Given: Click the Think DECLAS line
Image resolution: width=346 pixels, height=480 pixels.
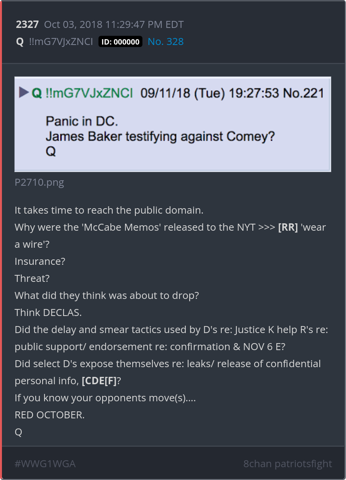Looking at the screenshot, I should tap(48, 313).
